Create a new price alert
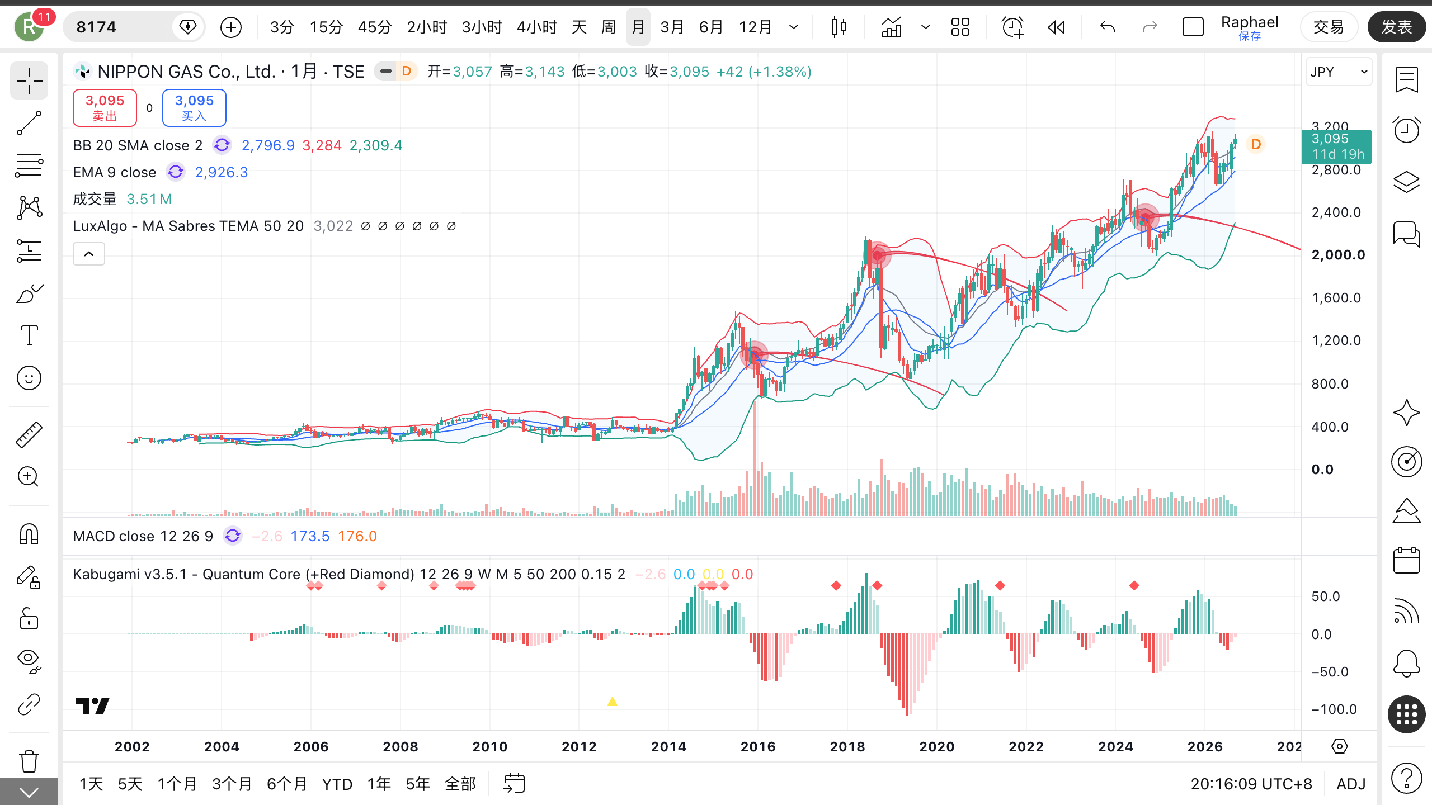The image size is (1432, 805). 1012,27
